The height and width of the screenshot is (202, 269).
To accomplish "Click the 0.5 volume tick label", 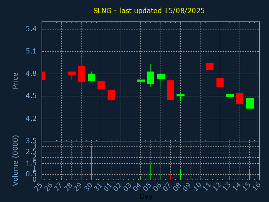I will 31,174.
